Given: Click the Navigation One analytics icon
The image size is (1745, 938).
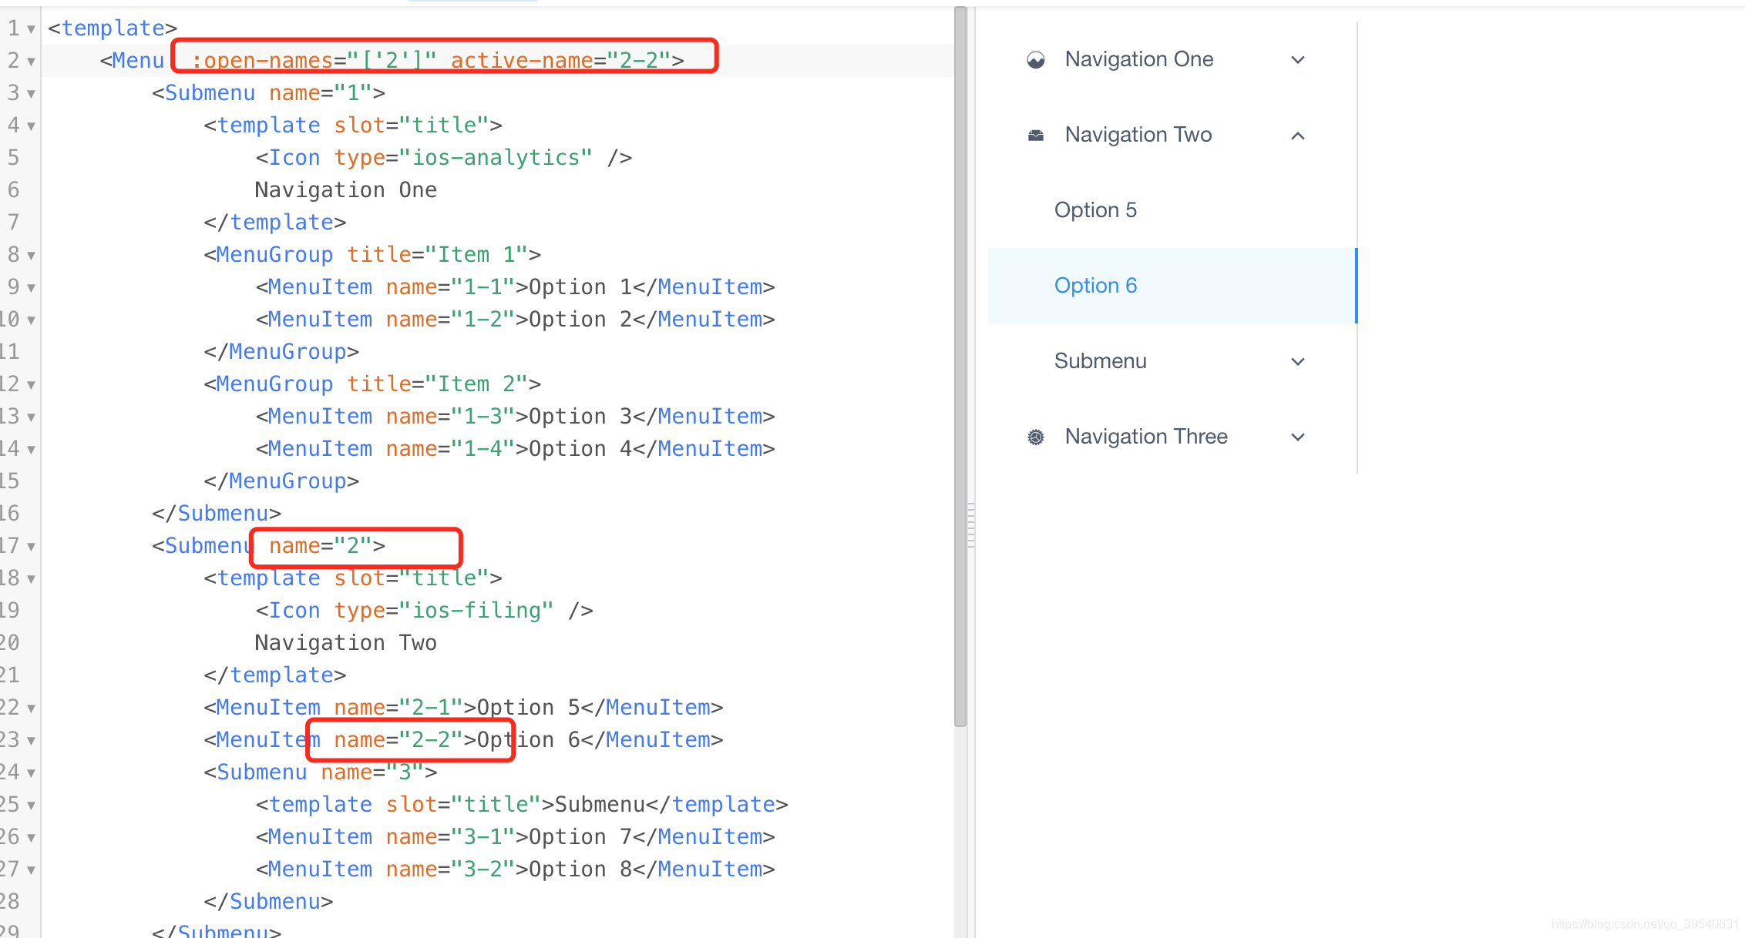Looking at the screenshot, I should [x=1036, y=60].
